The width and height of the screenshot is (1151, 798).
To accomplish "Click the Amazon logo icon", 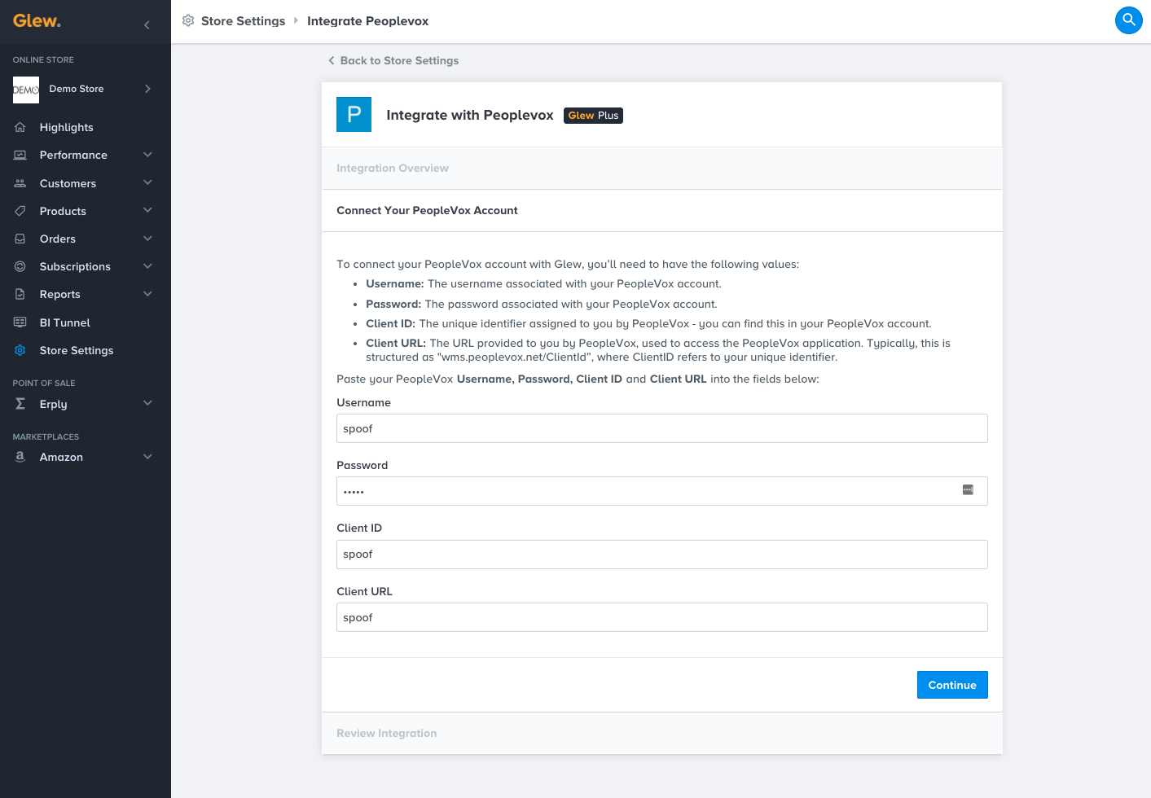I will pyautogui.click(x=20, y=457).
